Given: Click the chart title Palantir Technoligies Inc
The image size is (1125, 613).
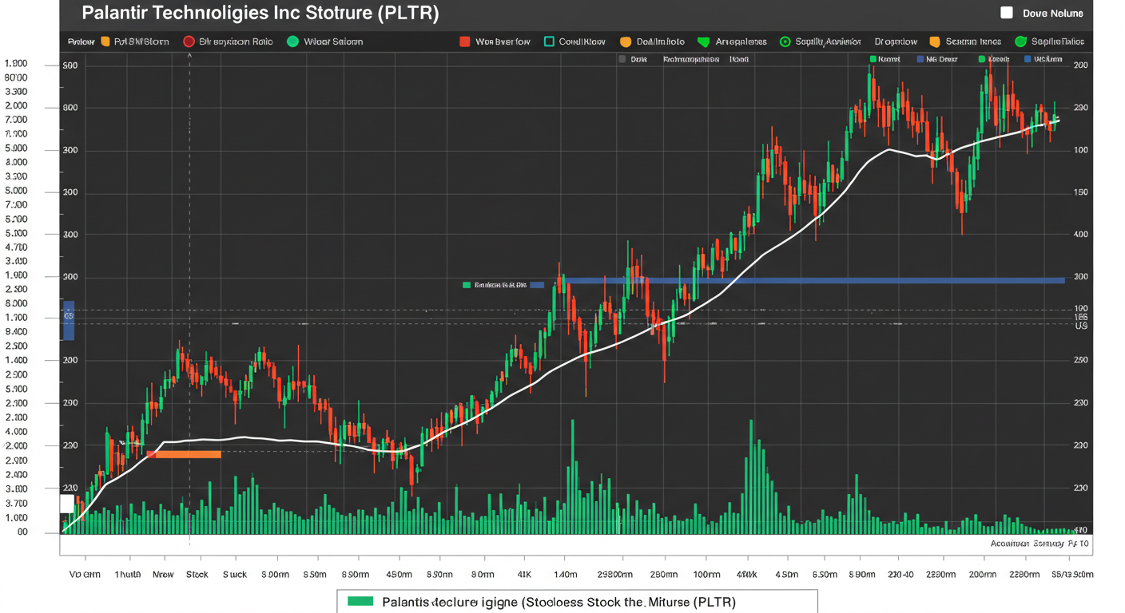Looking at the screenshot, I should coord(260,14).
